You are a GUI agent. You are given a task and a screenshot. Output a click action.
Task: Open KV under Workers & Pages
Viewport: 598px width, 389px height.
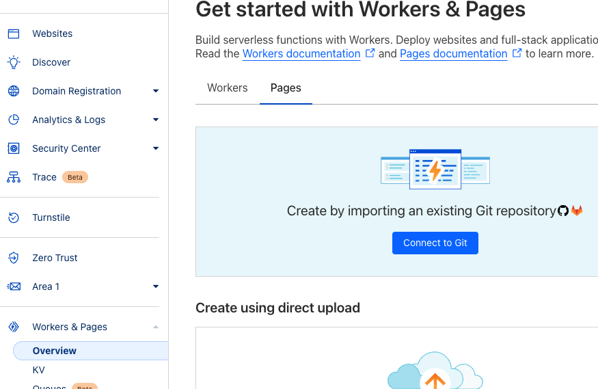38,370
